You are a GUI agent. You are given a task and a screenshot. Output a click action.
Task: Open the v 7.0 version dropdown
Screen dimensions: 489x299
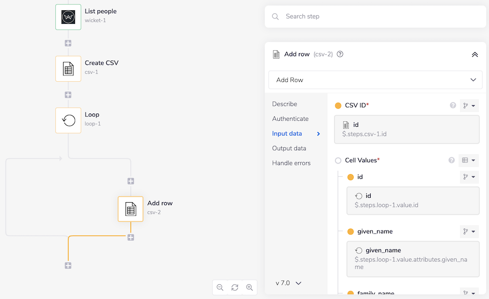coord(289,283)
